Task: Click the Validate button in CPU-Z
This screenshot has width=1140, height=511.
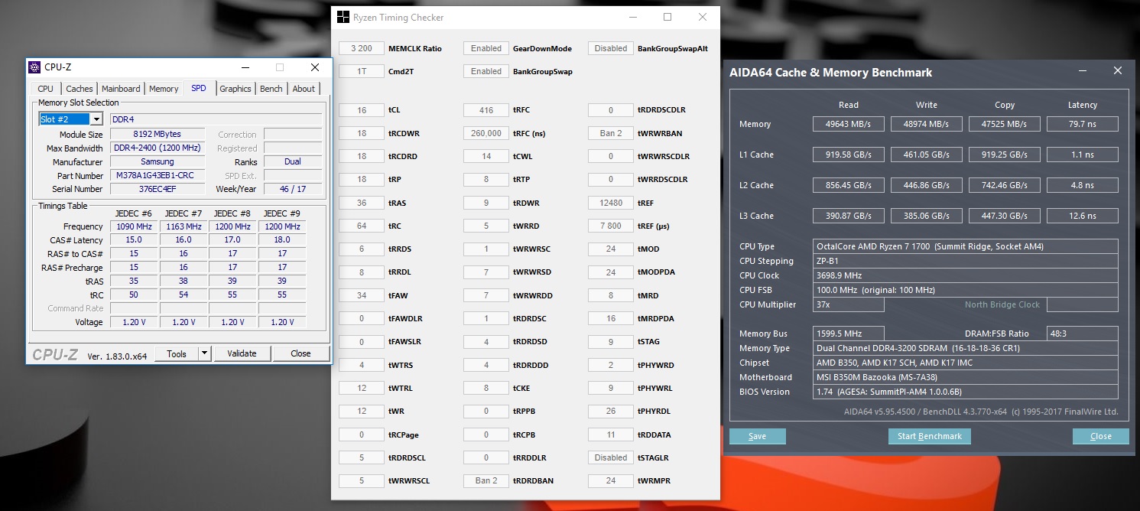Action: [242, 353]
